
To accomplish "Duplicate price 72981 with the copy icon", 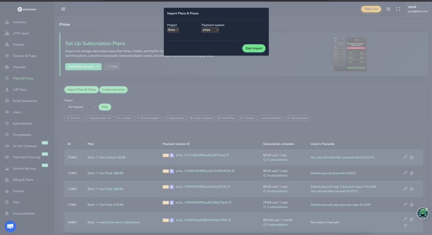I will point(412,204).
